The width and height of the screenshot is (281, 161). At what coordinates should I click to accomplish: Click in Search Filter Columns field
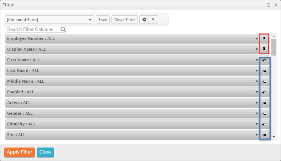tap(34, 29)
